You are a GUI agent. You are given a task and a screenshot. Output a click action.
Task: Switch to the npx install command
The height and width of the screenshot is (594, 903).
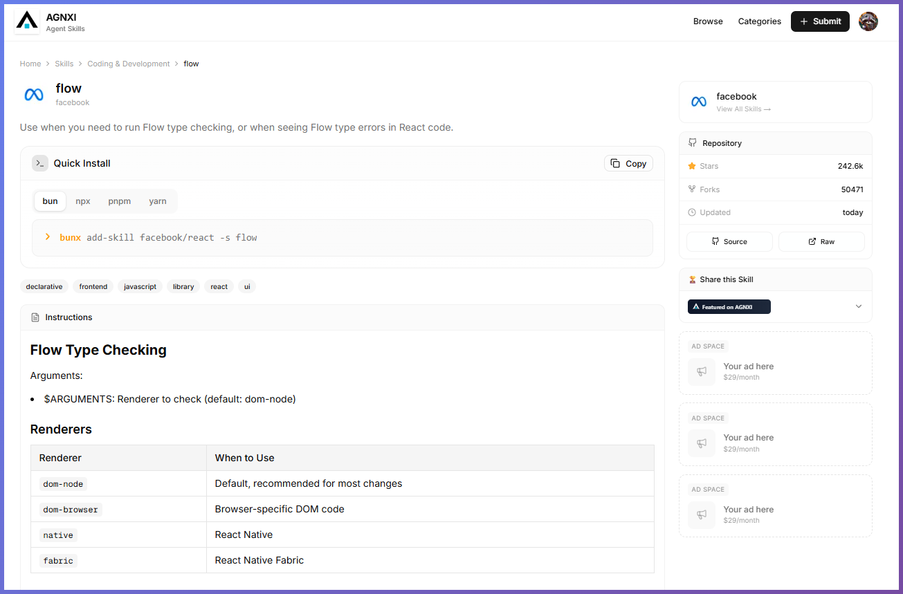click(82, 201)
